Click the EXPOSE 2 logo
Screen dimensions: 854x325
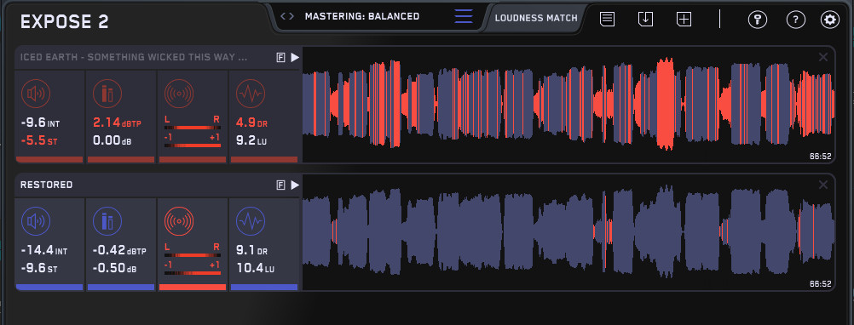point(64,22)
